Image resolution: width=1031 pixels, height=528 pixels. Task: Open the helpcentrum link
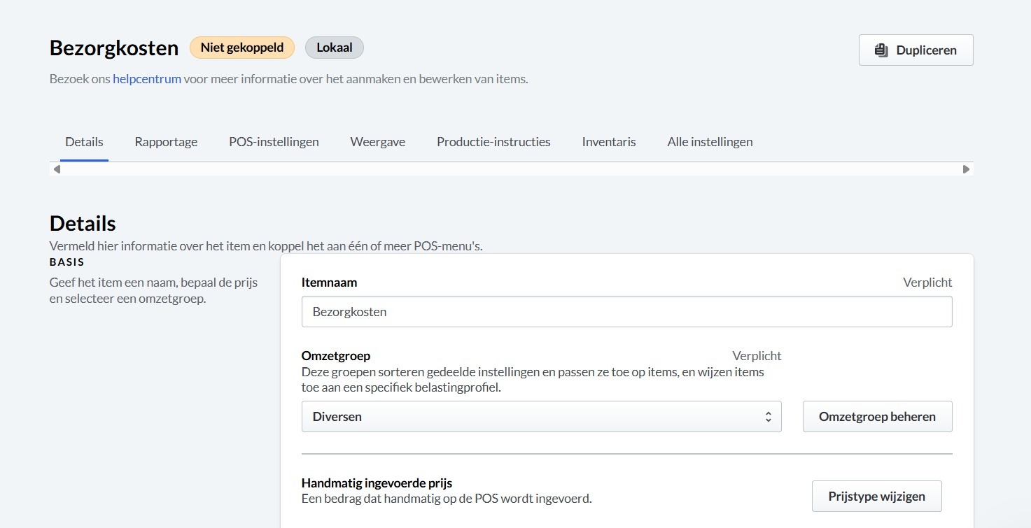pos(147,79)
